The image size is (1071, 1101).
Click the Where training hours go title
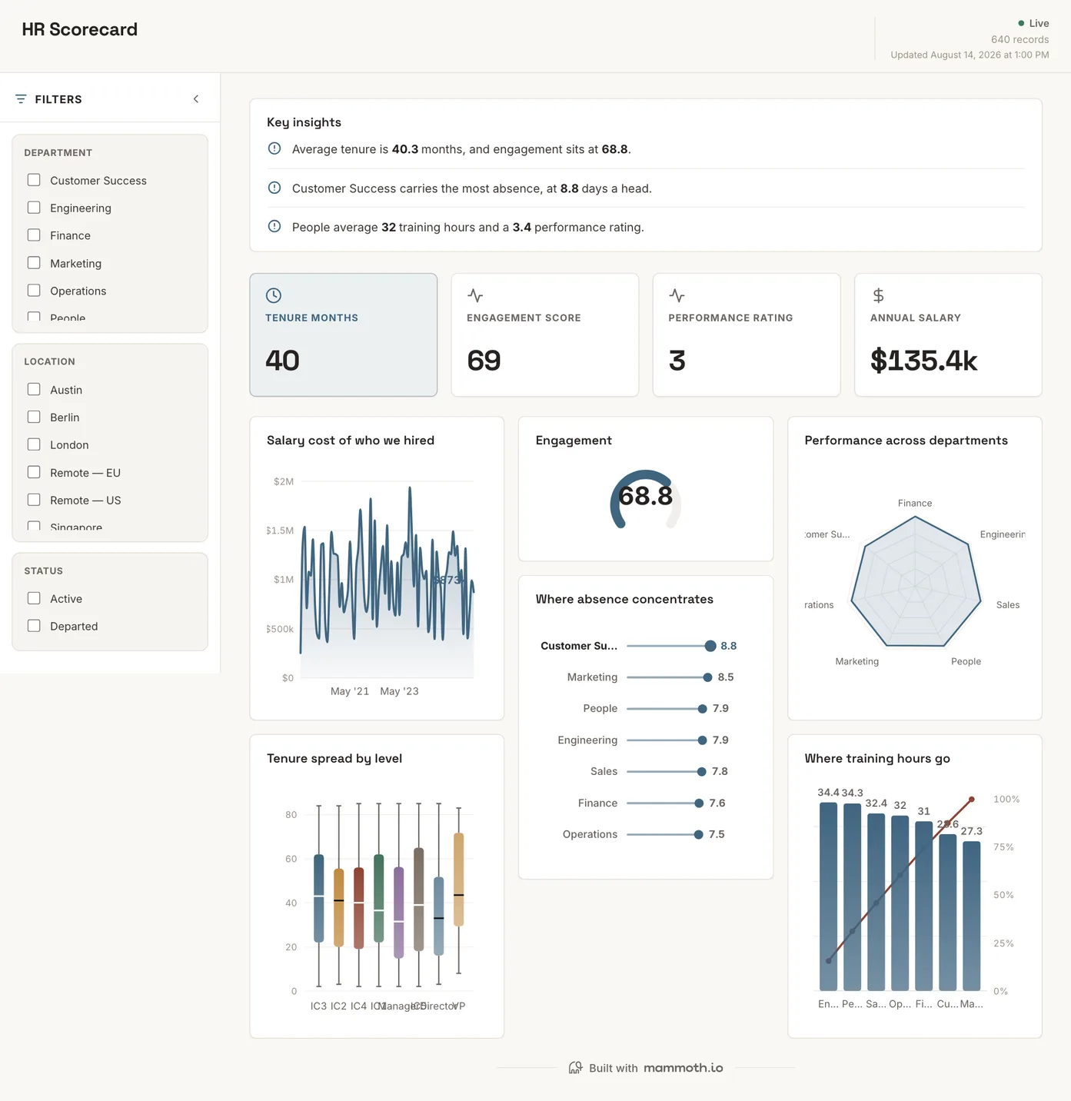coord(877,758)
